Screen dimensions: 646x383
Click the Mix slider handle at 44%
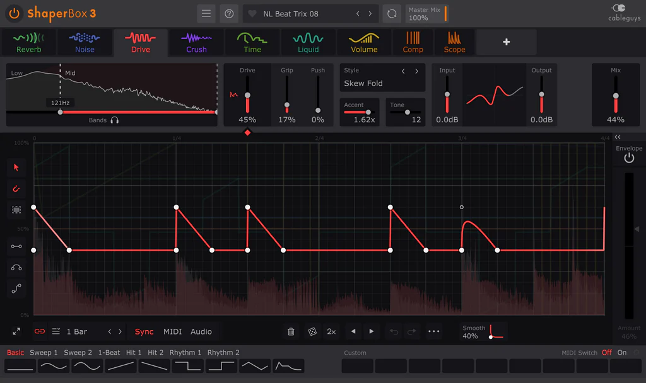(x=616, y=96)
